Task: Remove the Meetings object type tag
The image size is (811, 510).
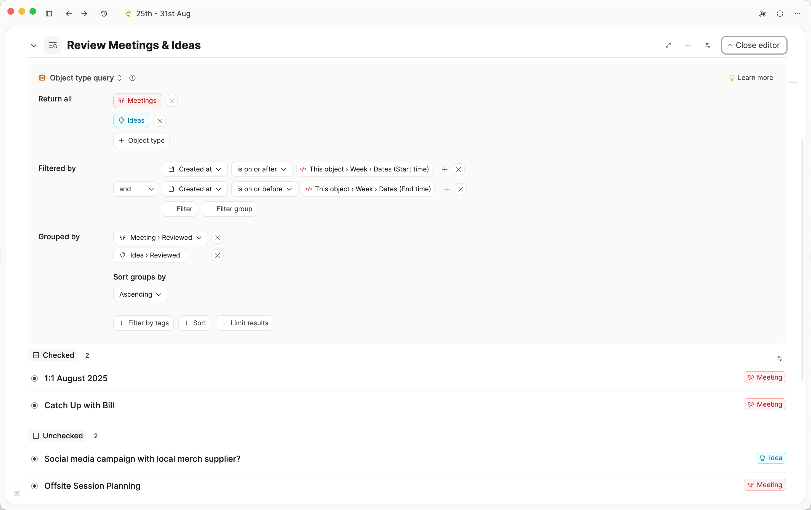Action: pos(171,101)
